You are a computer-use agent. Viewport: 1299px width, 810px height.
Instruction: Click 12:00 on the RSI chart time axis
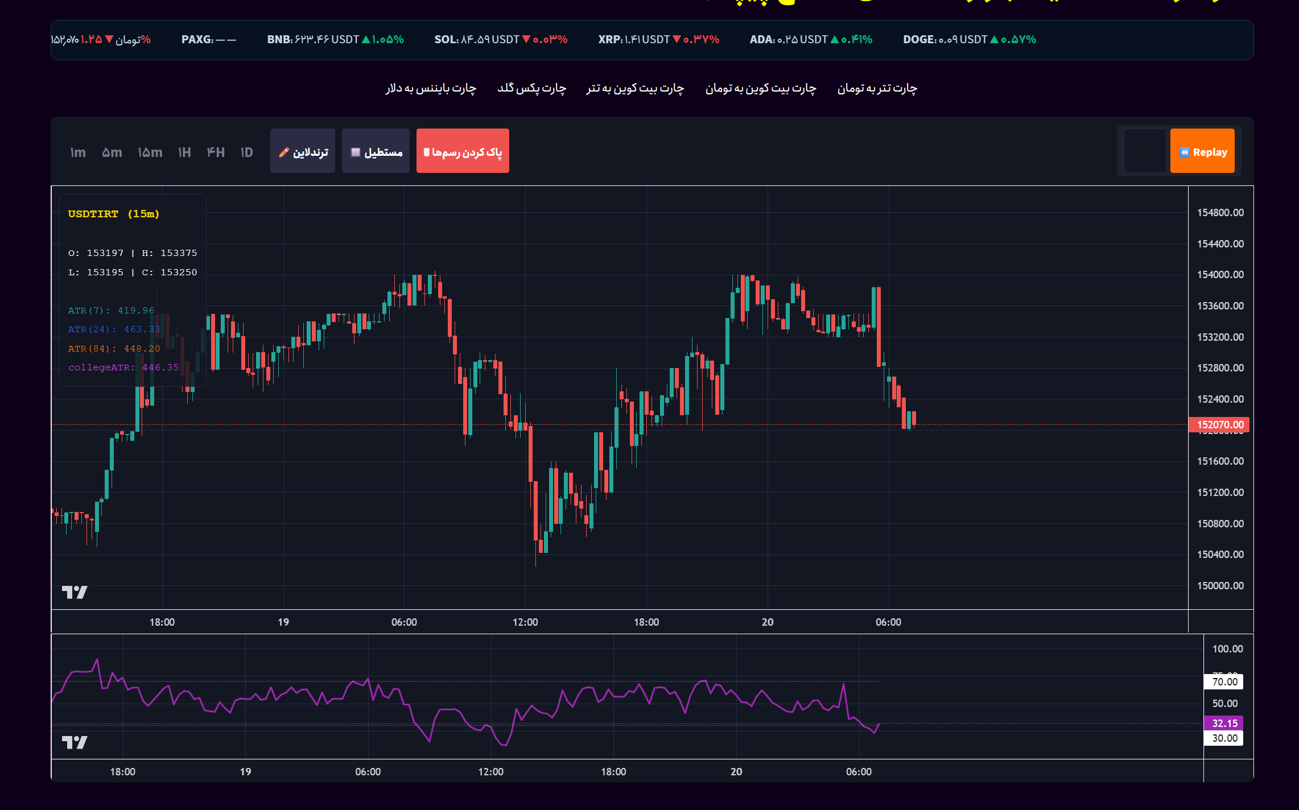[490, 772]
